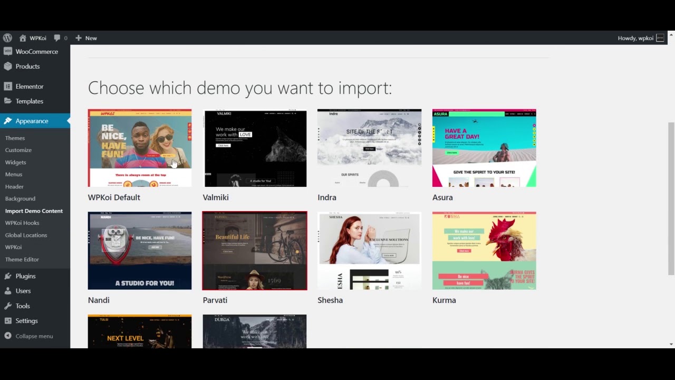Click the scrollbar down arrow
Image resolution: width=675 pixels, height=380 pixels.
671,344
